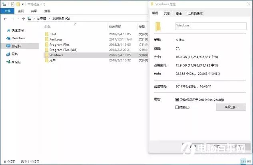Open the recent locations dropdown arrow

pyautogui.click(x=18, y=19)
